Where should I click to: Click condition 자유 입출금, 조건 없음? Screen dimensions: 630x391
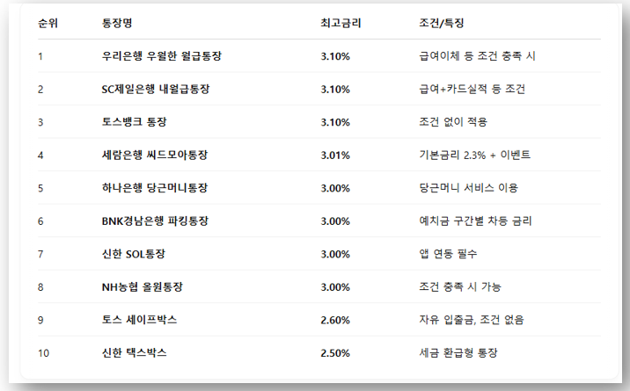(x=472, y=320)
